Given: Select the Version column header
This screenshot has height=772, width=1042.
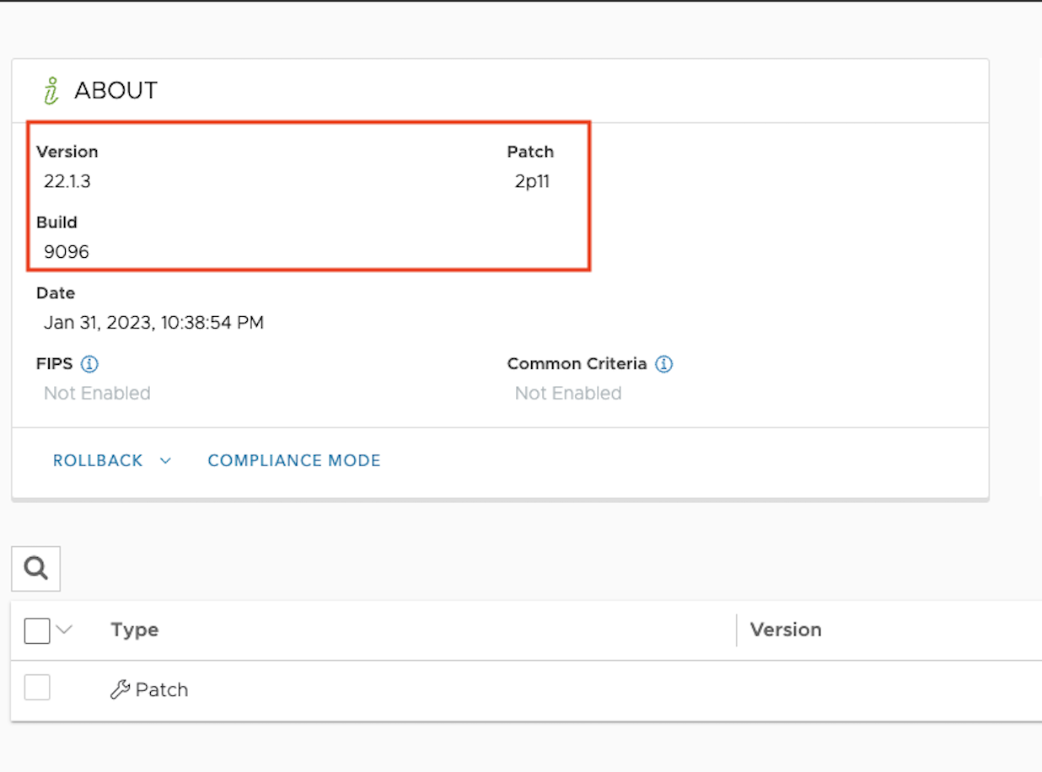Looking at the screenshot, I should (x=786, y=630).
